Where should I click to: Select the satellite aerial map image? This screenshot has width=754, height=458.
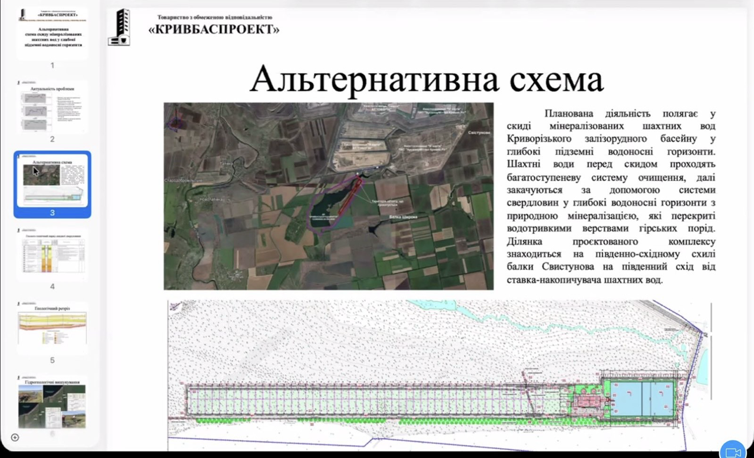tap(329, 196)
